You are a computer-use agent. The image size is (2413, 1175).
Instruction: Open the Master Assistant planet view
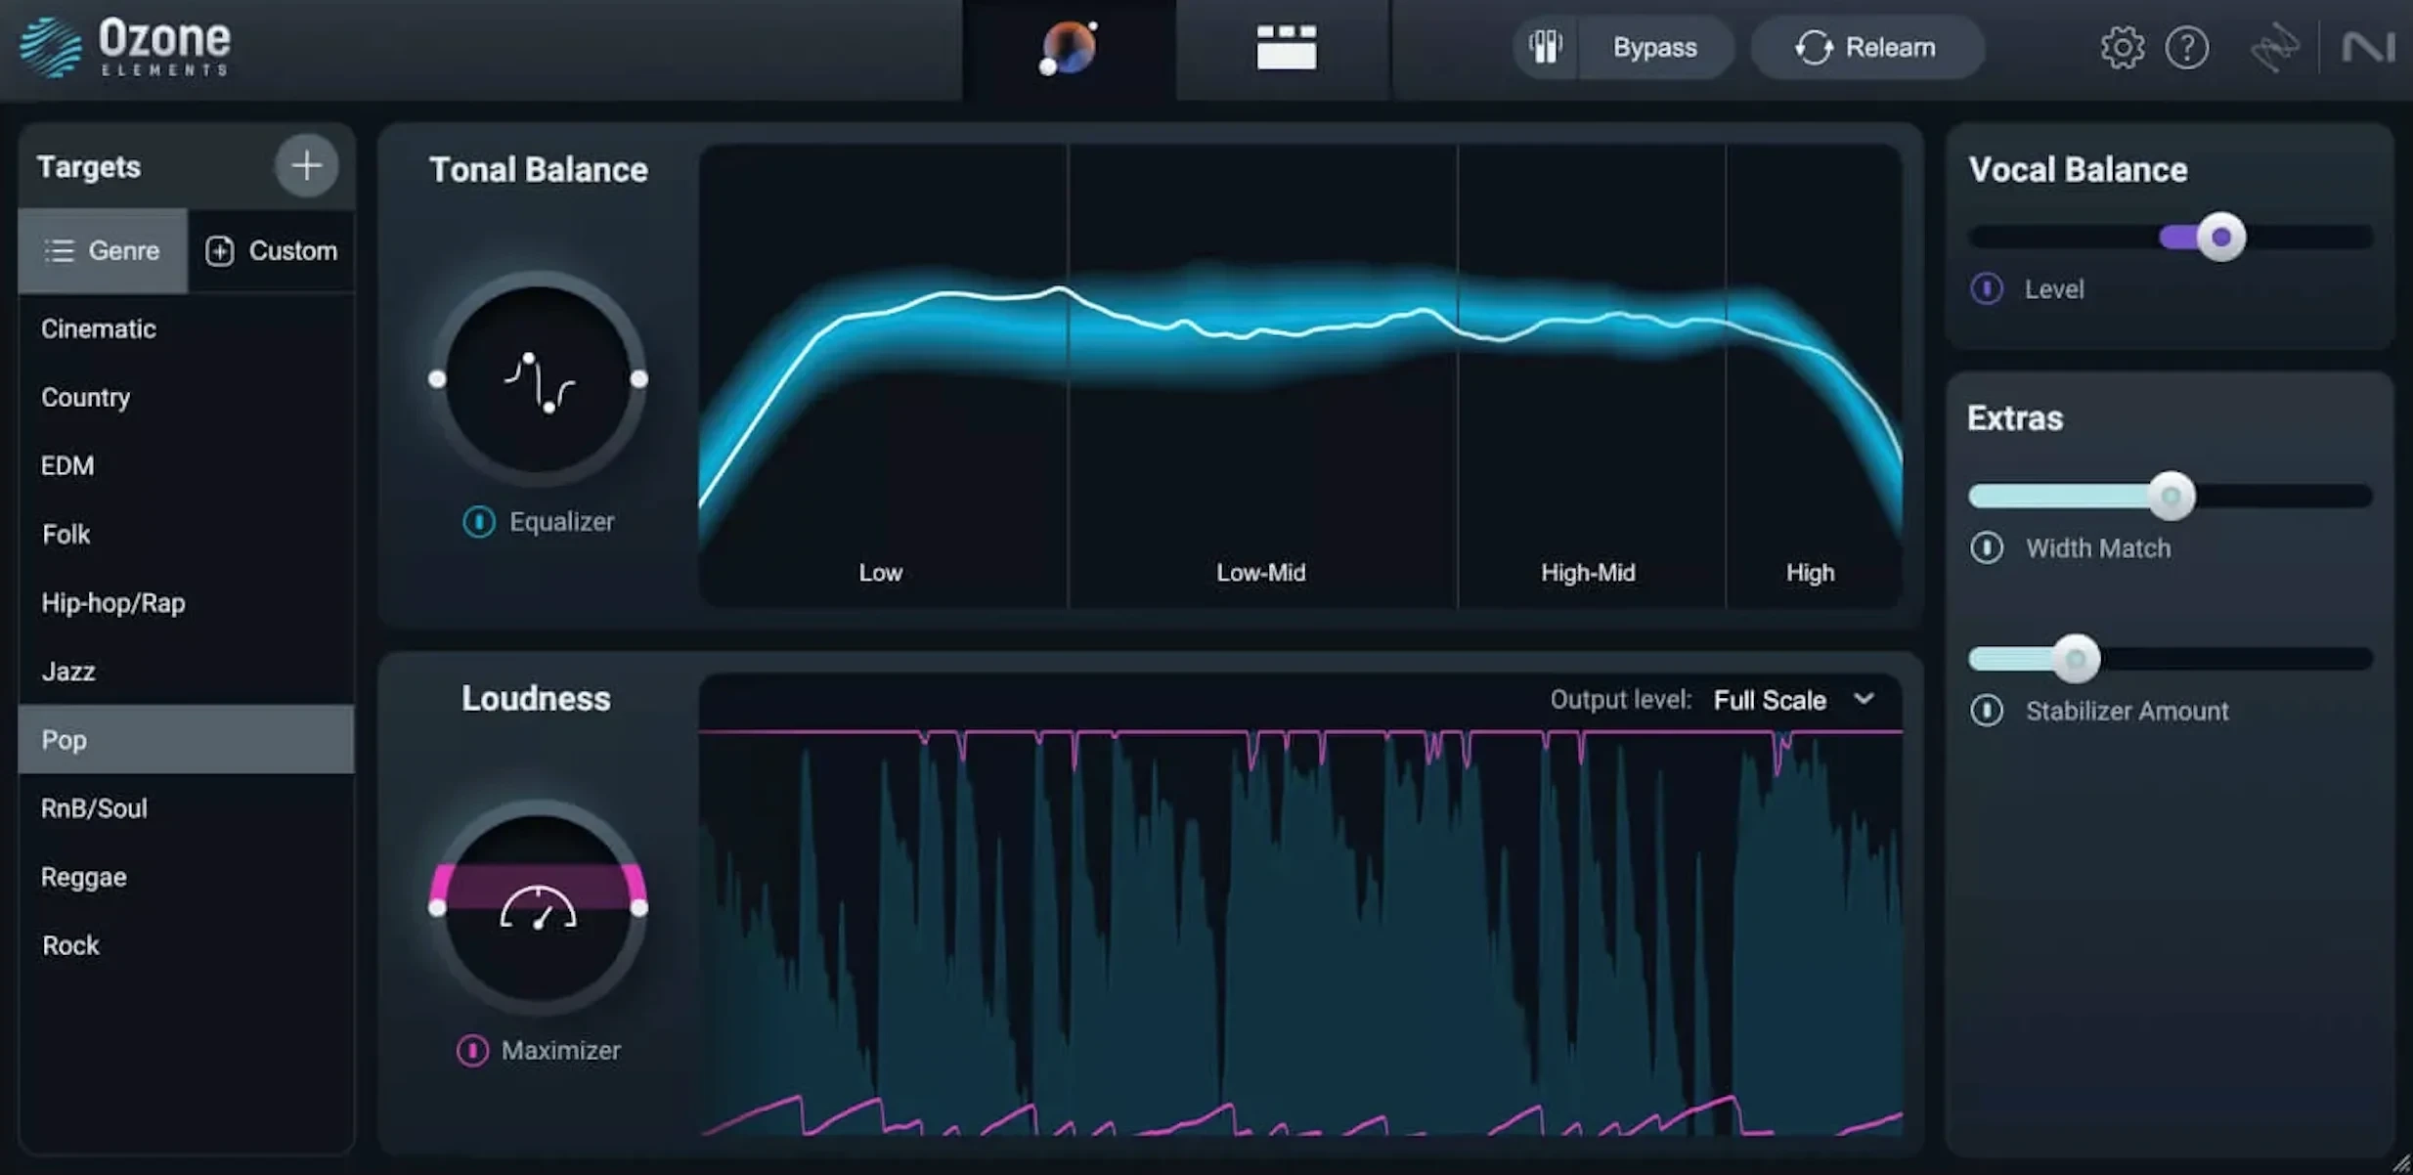pos(1068,47)
